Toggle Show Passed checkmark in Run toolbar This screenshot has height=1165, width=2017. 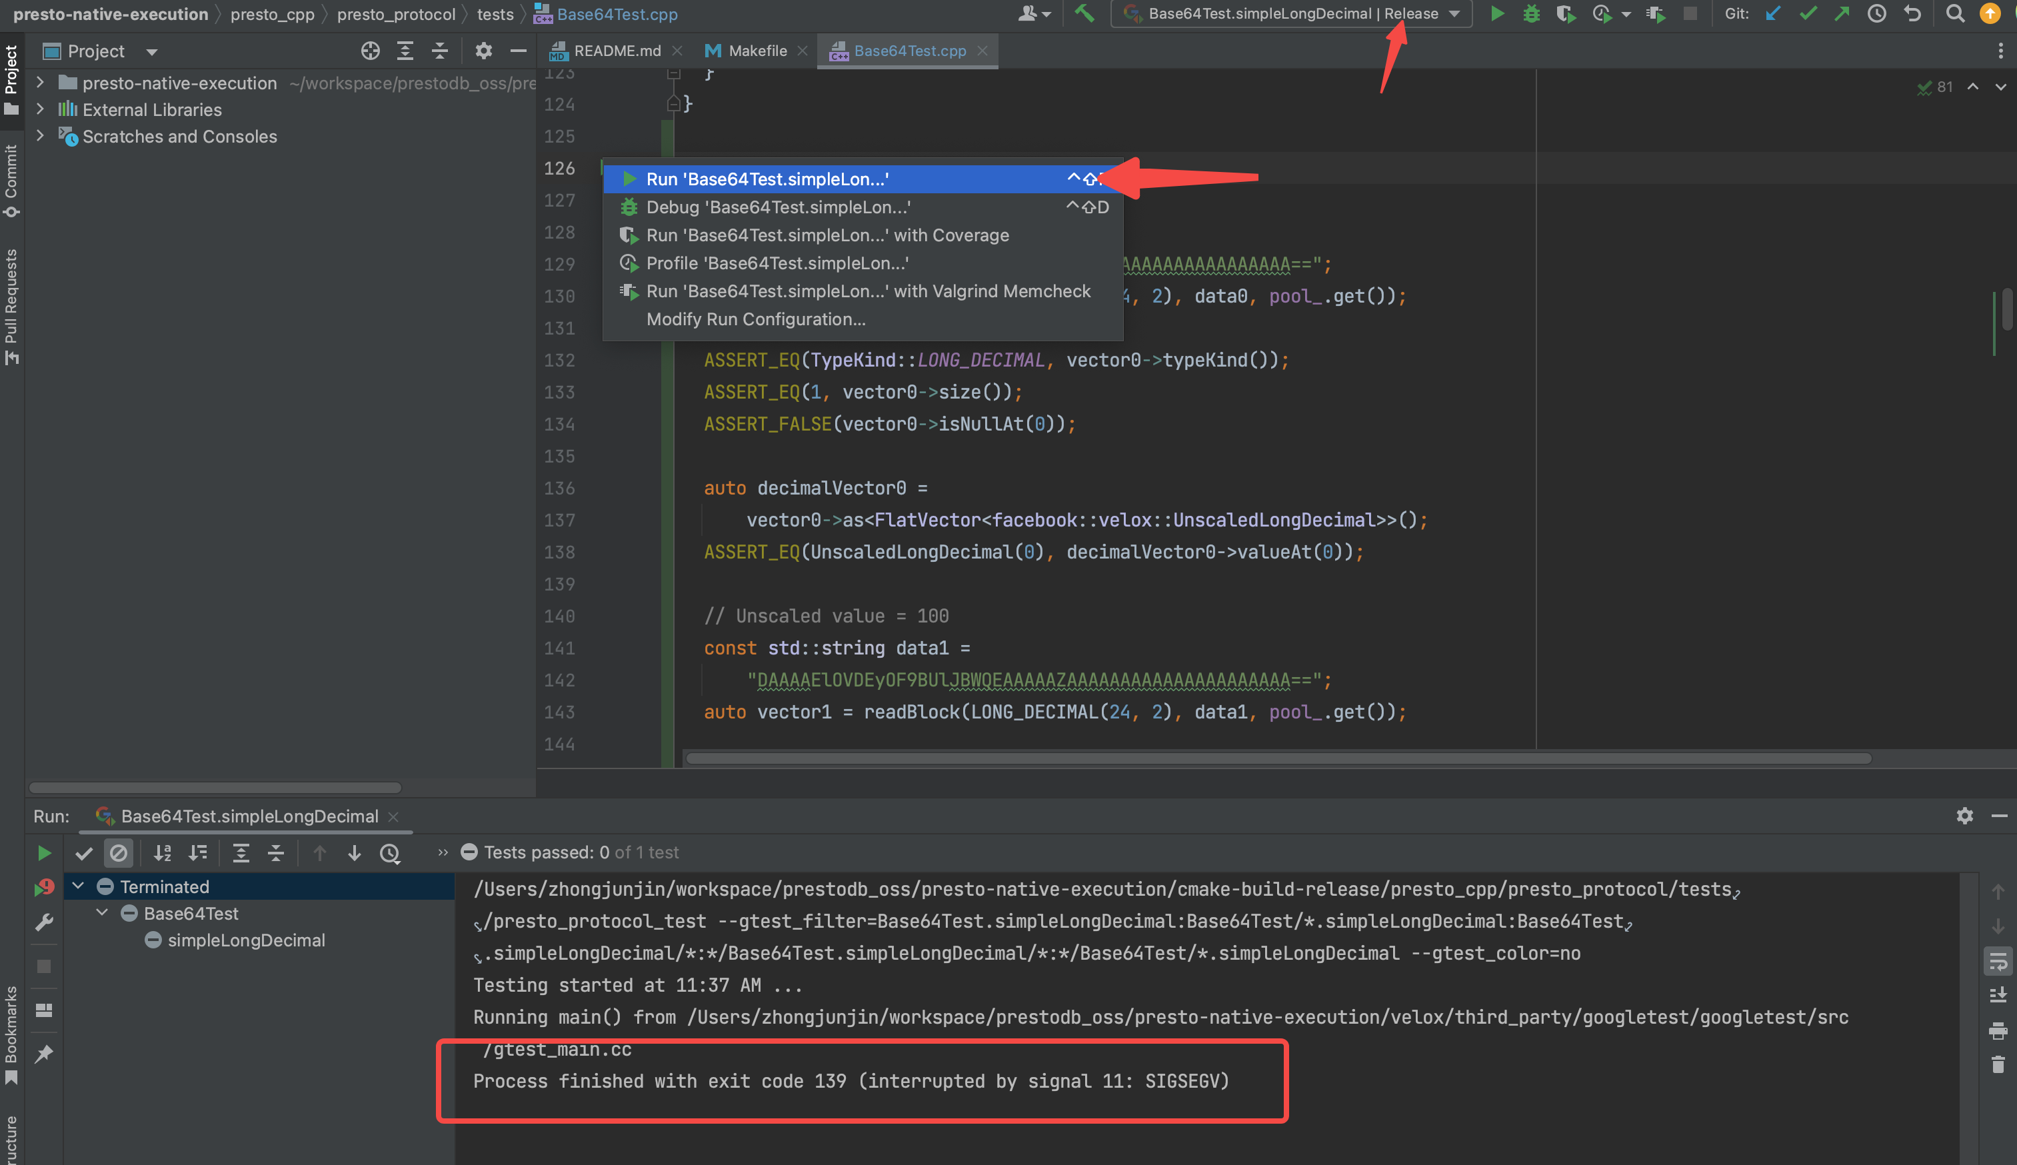[x=83, y=853]
